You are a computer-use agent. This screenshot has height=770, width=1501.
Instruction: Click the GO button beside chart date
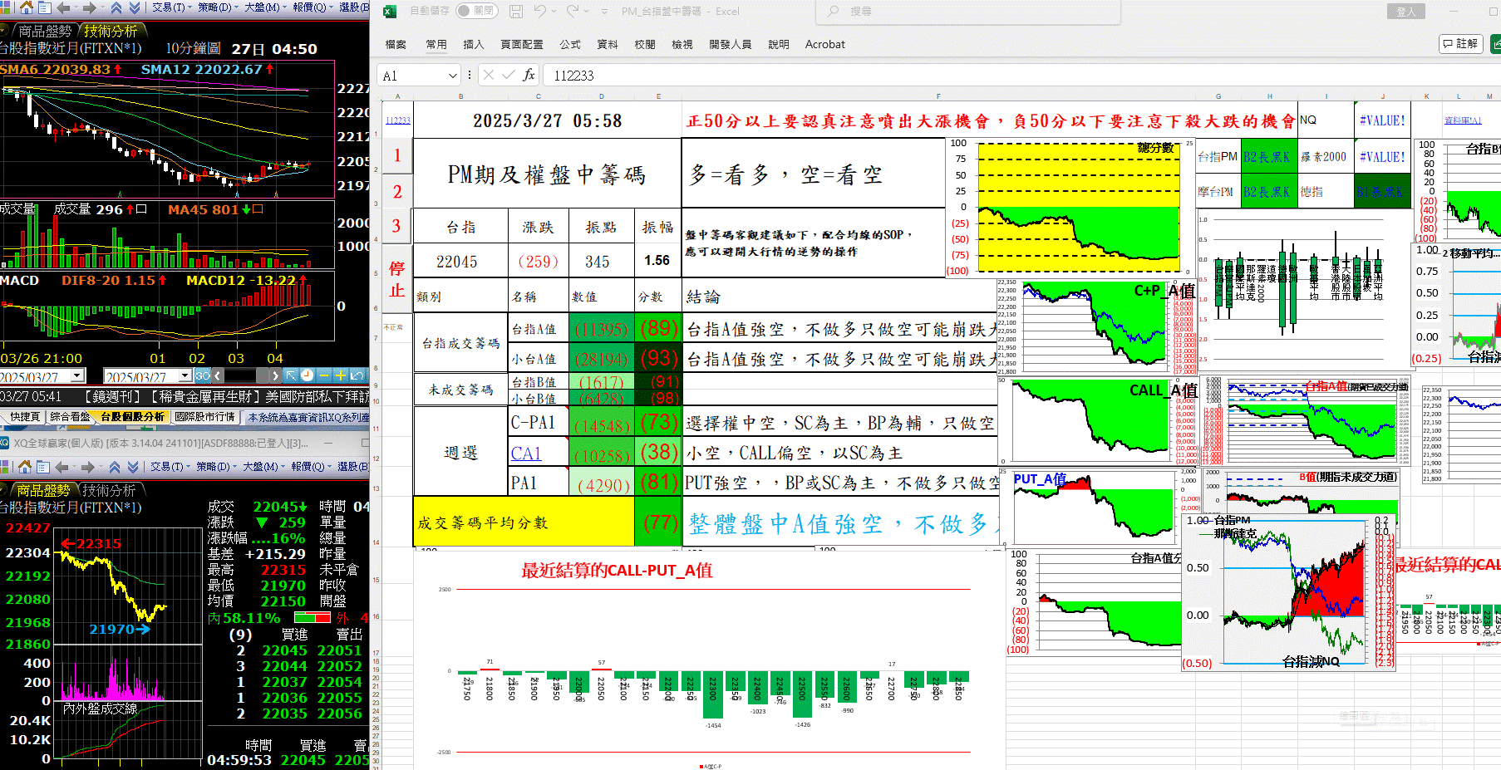[x=203, y=375]
